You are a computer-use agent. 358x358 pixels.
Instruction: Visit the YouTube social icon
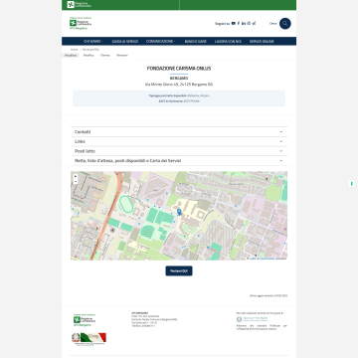pos(234,23)
